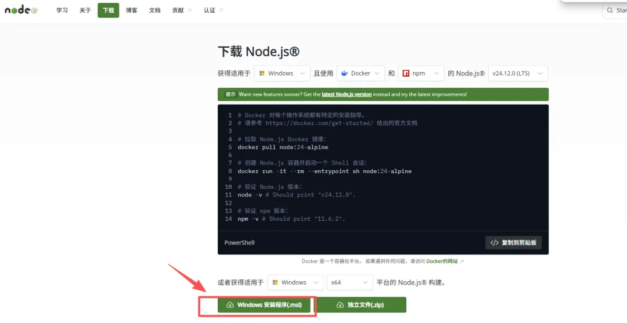This screenshot has width=627, height=323.
Task: Open the 认证 external link
Action: point(214,10)
